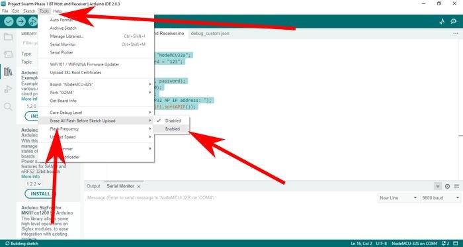
Task: Open editor tab overflow three-dots menu
Action: [456, 34]
